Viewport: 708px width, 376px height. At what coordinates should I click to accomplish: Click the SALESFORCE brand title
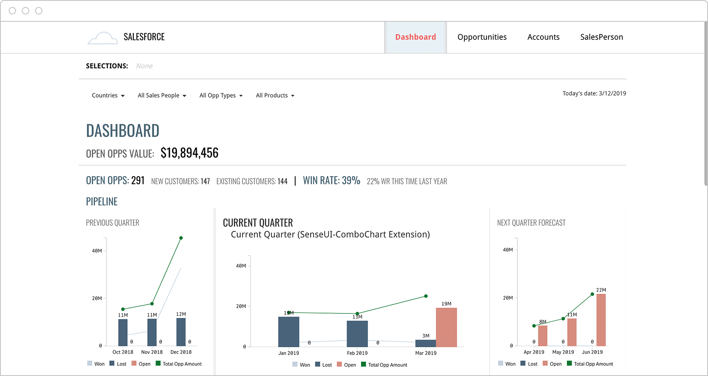pos(144,37)
